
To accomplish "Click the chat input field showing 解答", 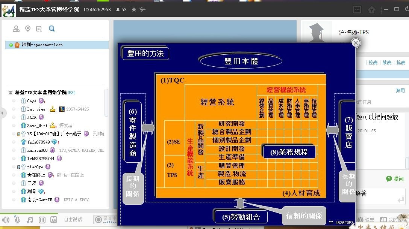I will point(380,196).
